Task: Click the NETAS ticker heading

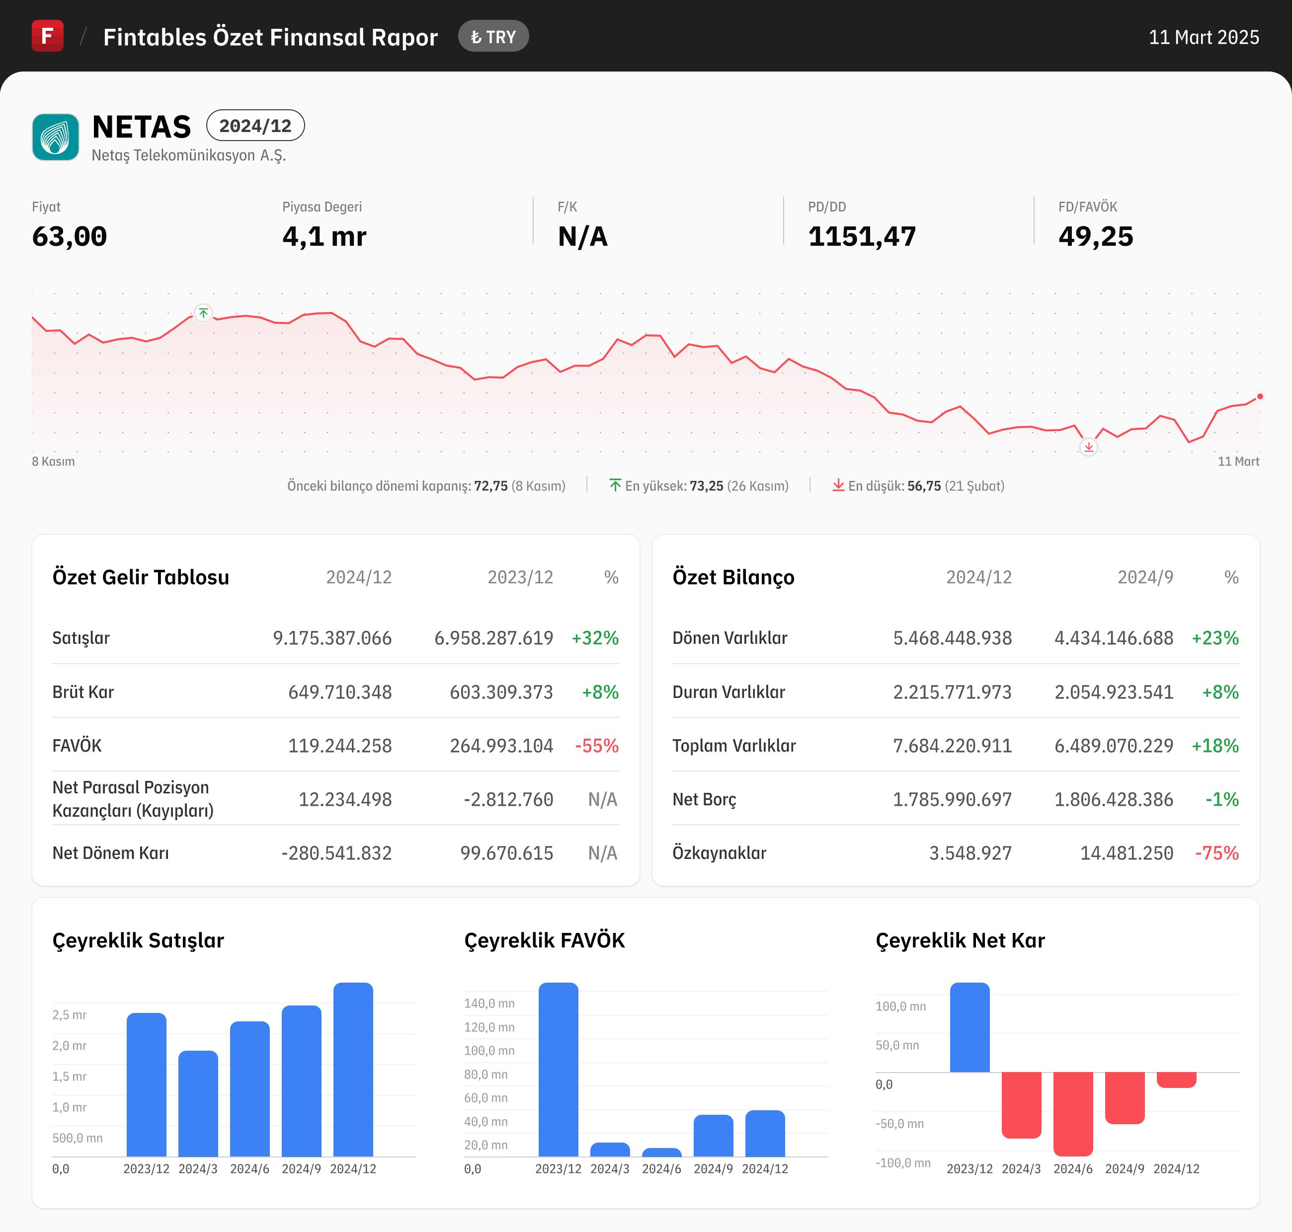Action: (x=142, y=127)
